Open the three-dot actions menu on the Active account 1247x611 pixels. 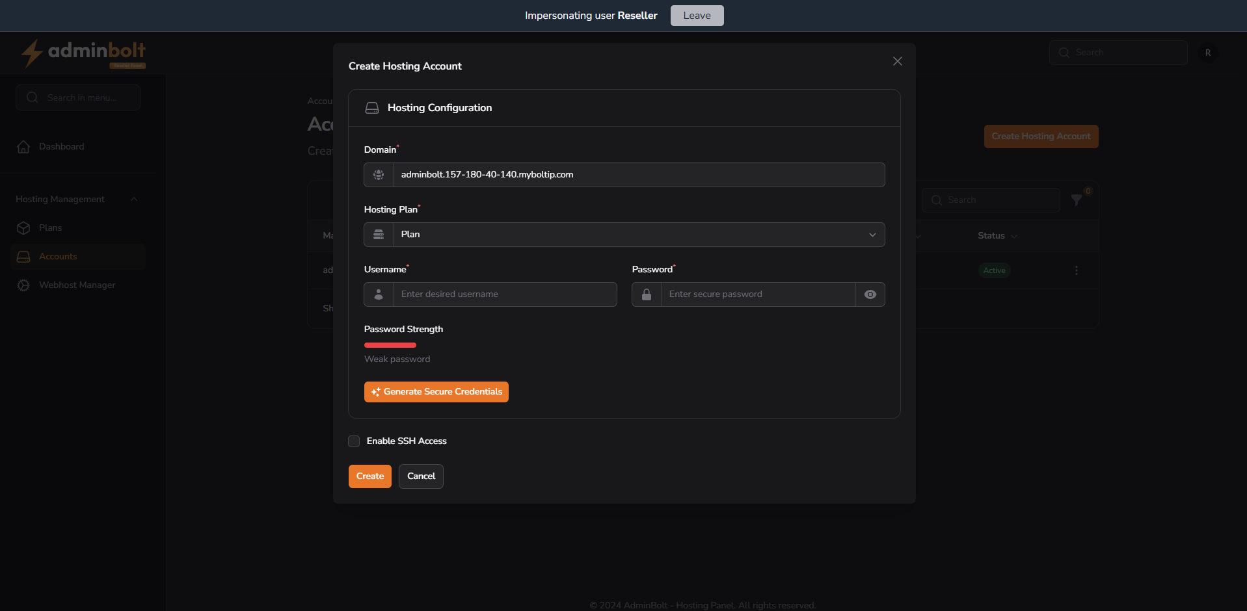pyautogui.click(x=1077, y=270)
